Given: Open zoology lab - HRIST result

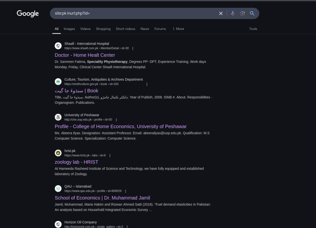Looking at the screenshot, I should click(77, 162).
